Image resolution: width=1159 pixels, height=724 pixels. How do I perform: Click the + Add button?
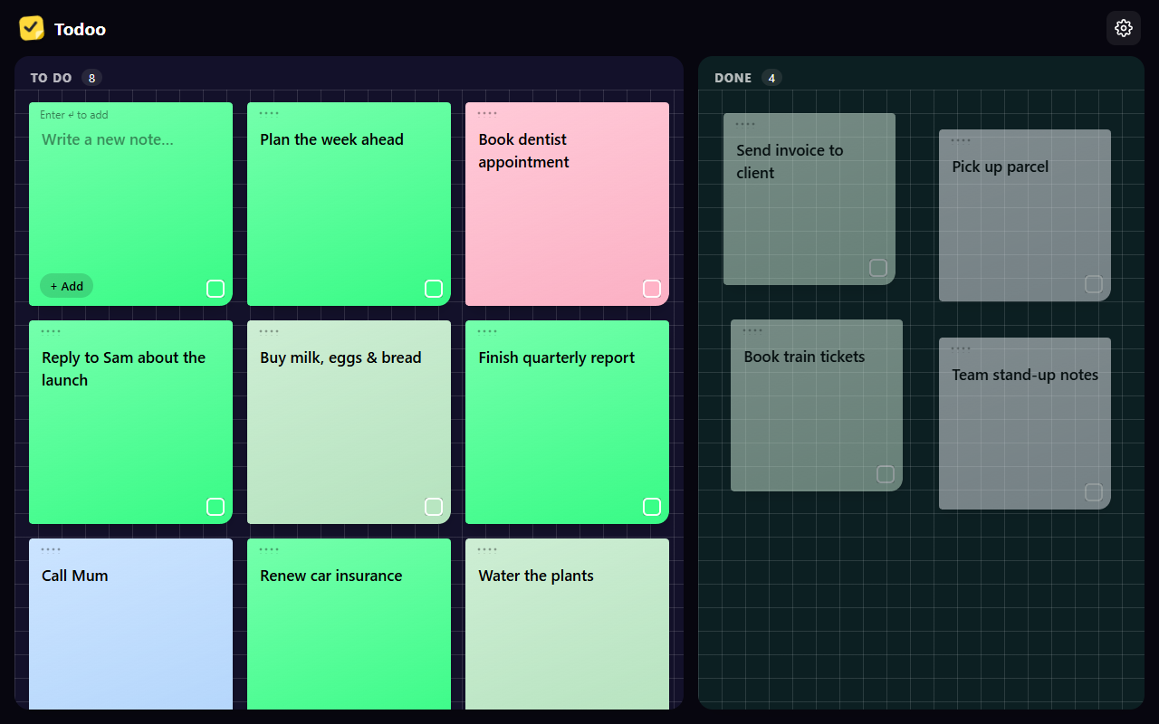pos(66,286)
